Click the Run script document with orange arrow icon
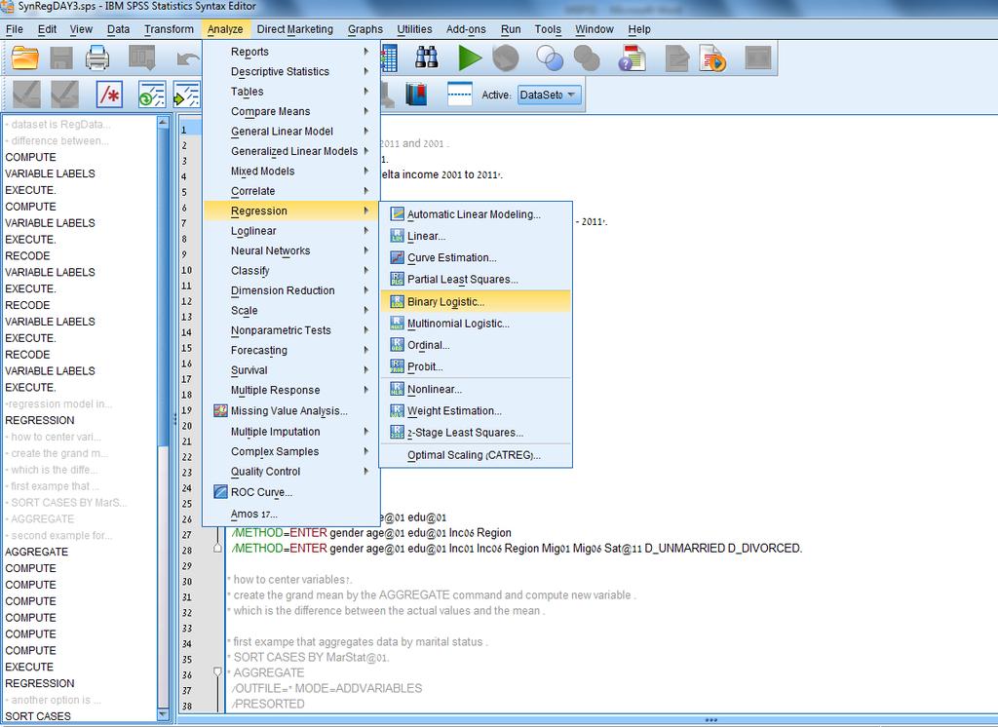 click(712, 57)
